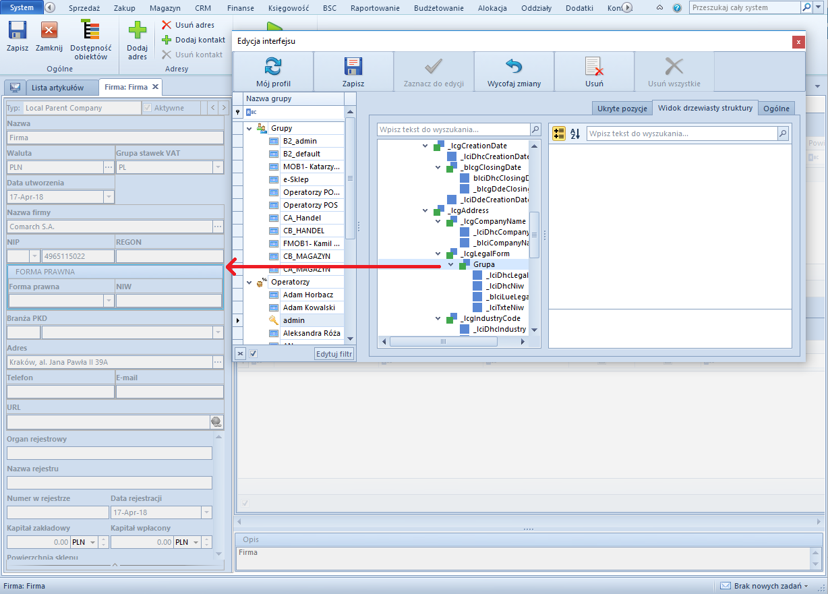The width and height of the screenshot is (828, 594).
Task: Go to the next record arrow next to Aktywne
Action: (224, 108)
